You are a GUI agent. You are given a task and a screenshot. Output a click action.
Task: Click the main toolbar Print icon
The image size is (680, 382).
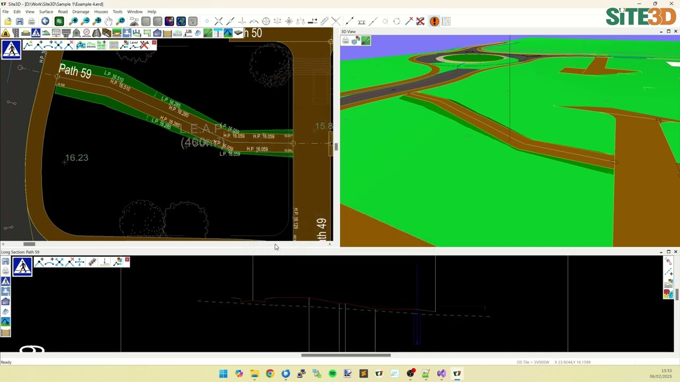[32, 21]
